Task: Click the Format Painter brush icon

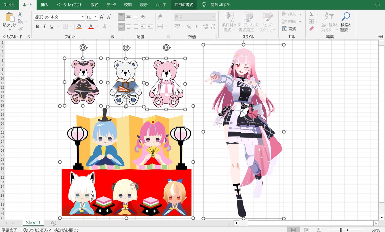Action: (20, 29)
